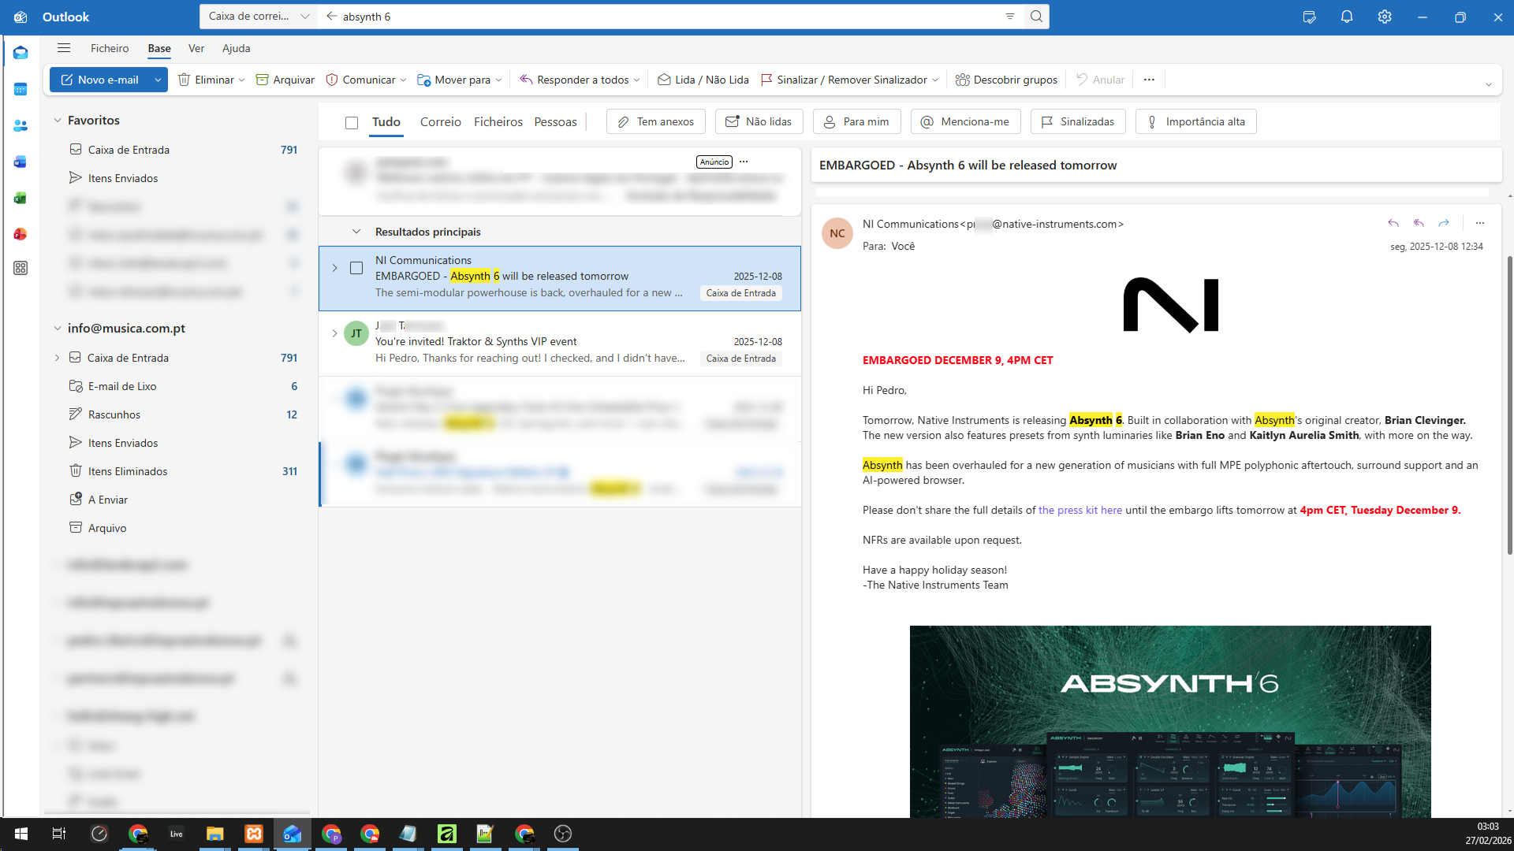This screenshot has width=1514, height=851.
Task: Click the search magnifier icon
Action: (x=1037, y=17)
